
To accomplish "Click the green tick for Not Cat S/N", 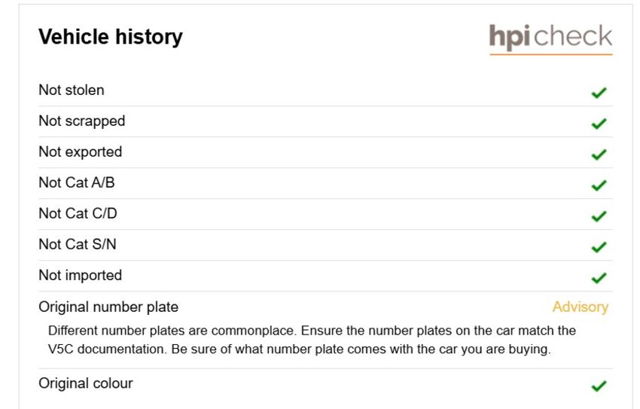I will pyautogui.click(x=599, y=247).
